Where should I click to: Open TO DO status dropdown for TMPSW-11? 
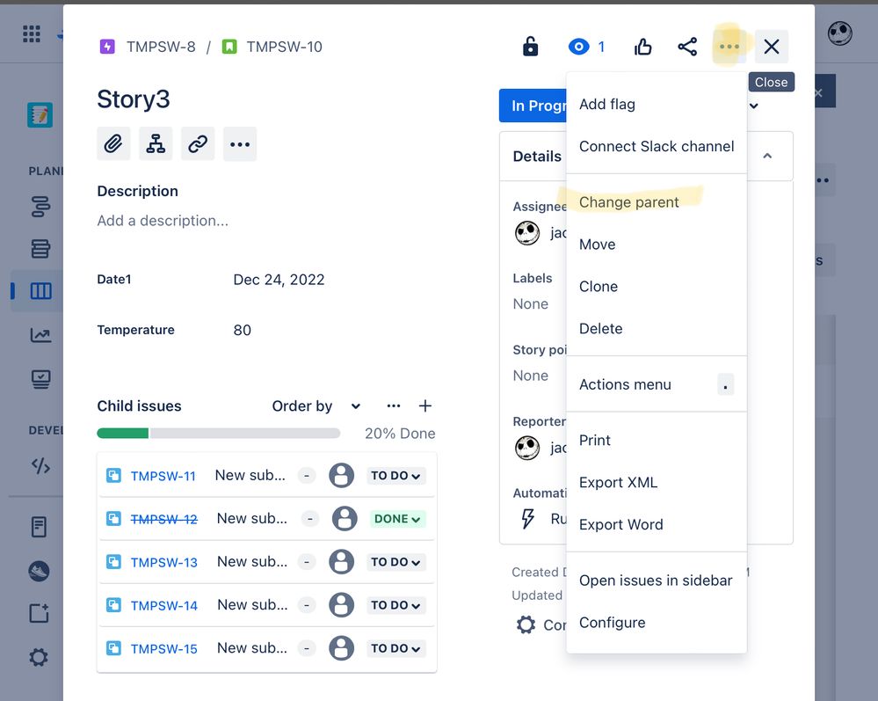(x=395, y=476)
